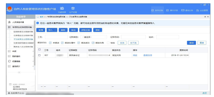Image resolution: width=214 pixels, height=97 pixels.
Task: Focus the 姓名 input field
Action: (167, 37)
